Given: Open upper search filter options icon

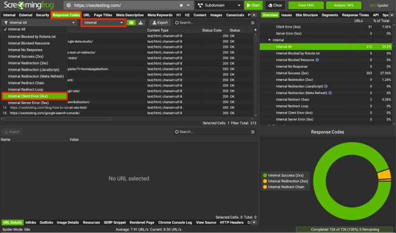Looking at the screenshot, I should point(253,23).
